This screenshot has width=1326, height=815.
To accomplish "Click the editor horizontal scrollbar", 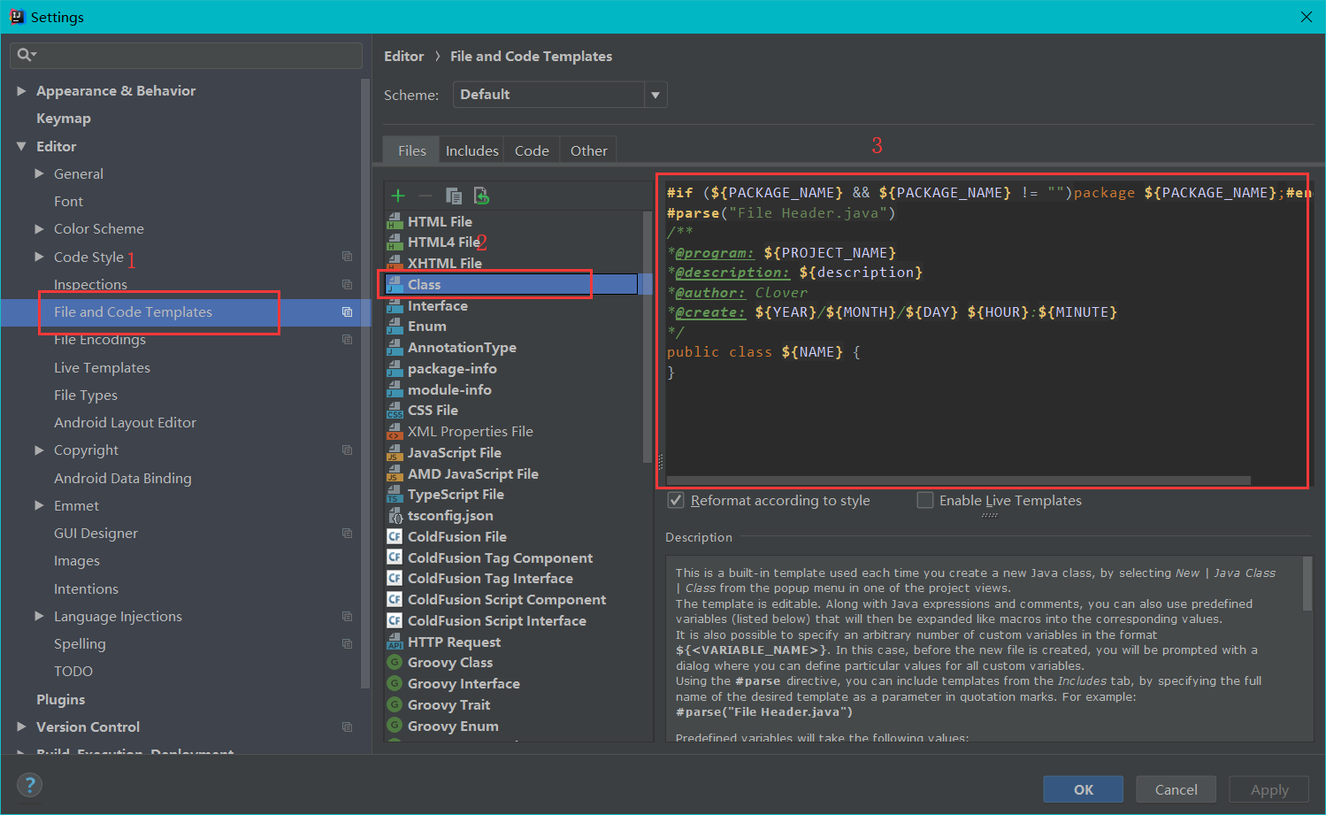I will tap(957, 481).
